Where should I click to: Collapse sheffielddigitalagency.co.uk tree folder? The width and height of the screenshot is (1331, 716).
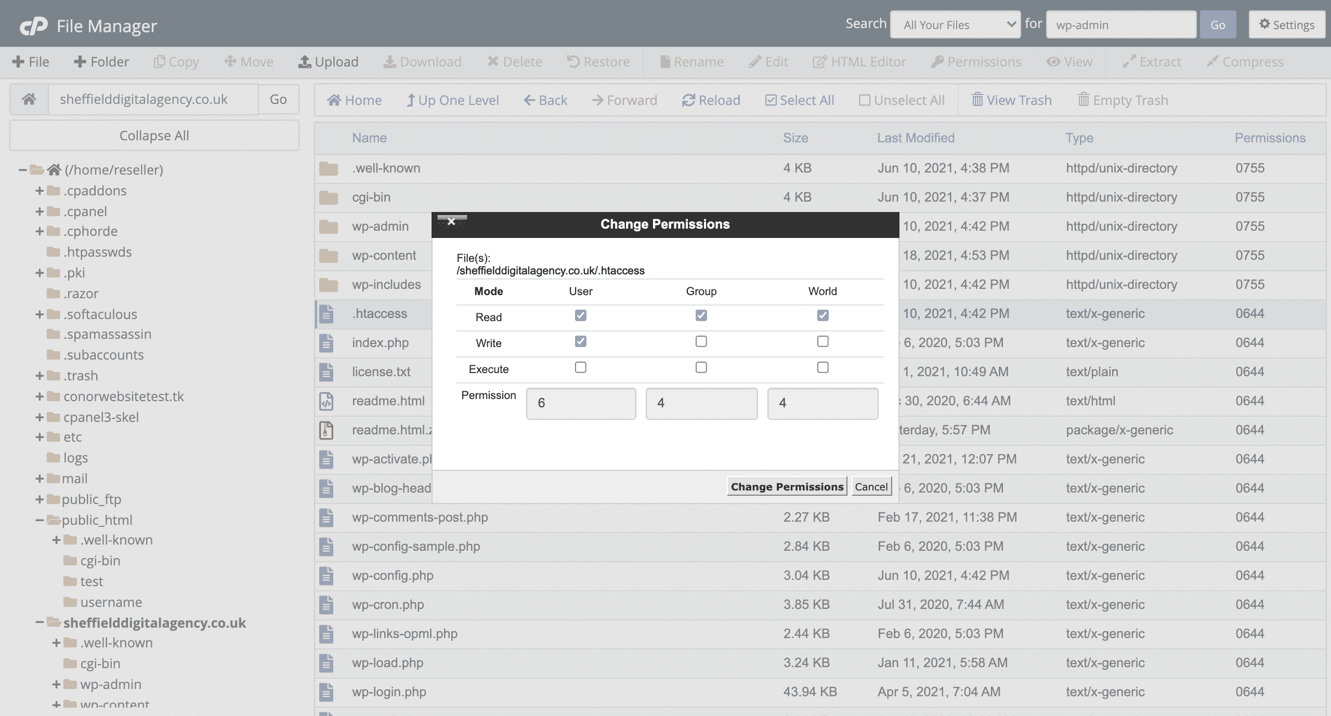40,622
